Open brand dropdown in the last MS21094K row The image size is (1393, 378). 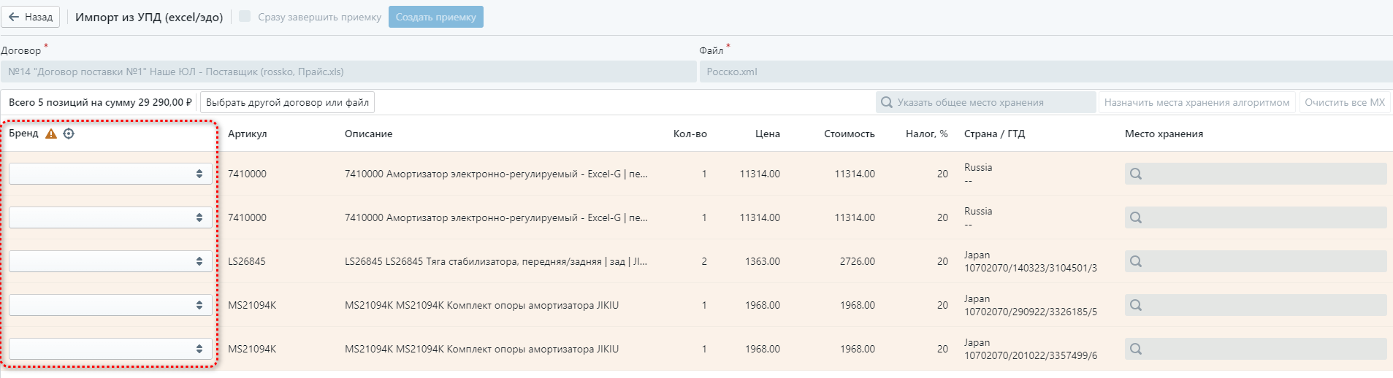click(110, 349)
